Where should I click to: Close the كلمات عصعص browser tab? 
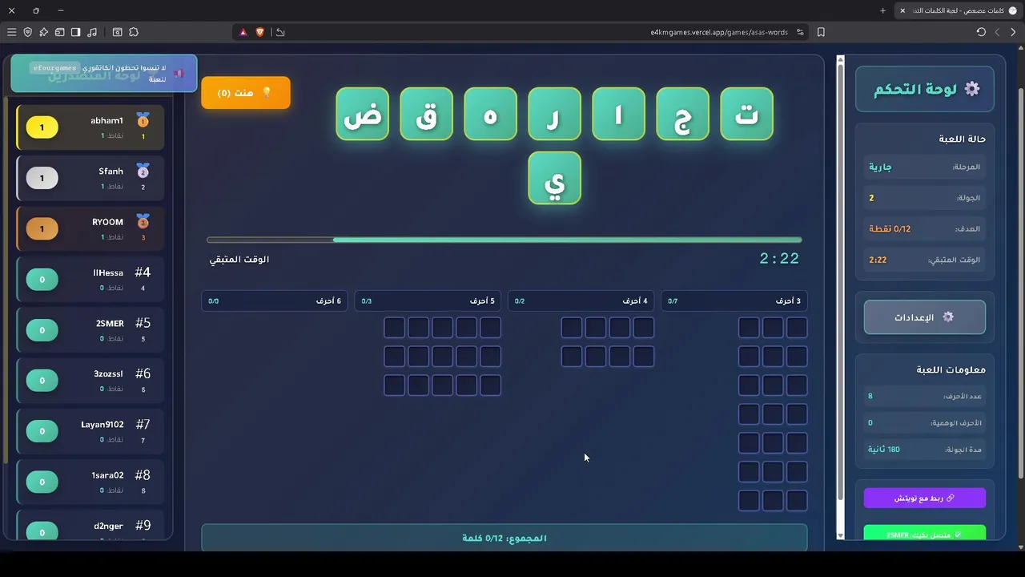[902, 10]
